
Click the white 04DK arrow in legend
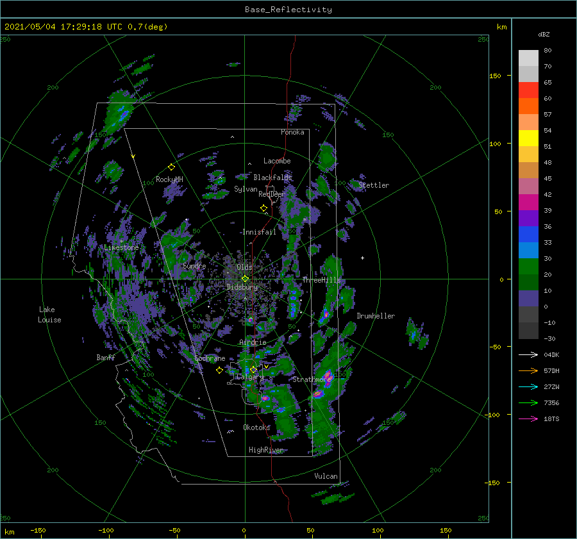pos(528,354)
